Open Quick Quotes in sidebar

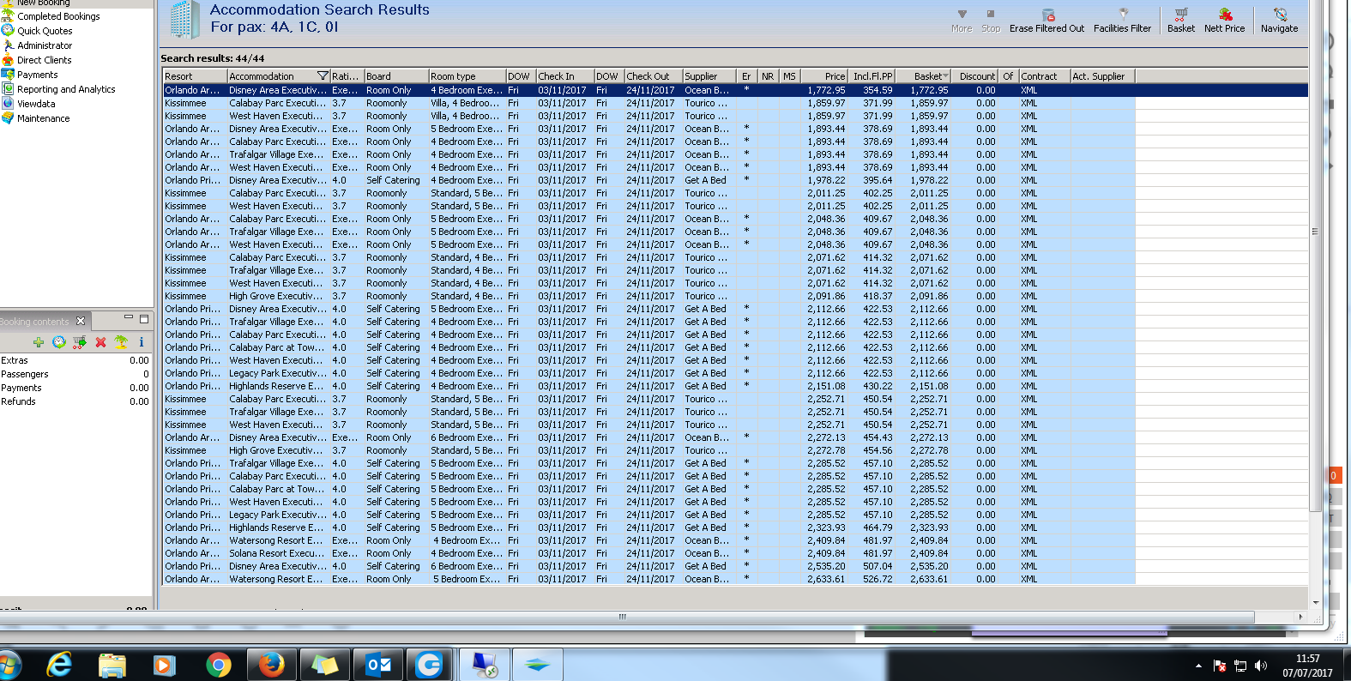click(45, 31)
